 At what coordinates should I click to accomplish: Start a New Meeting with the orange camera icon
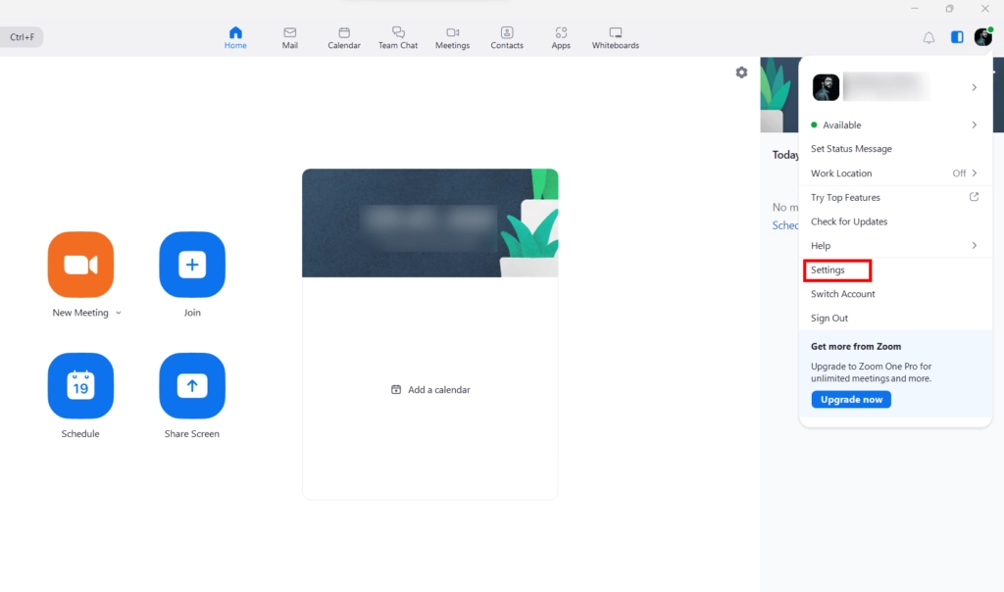[80, 265]
